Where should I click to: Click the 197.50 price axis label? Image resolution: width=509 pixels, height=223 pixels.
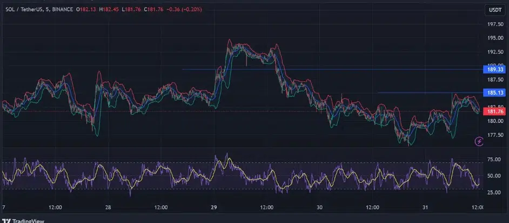click(495, 25)
